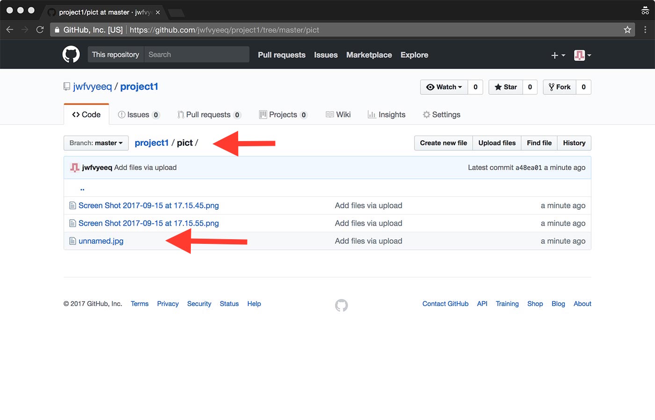Open Screen Shot 2017-09-15 at 17.15.55.png
655x420 pixels.
(x=149, y=223)
